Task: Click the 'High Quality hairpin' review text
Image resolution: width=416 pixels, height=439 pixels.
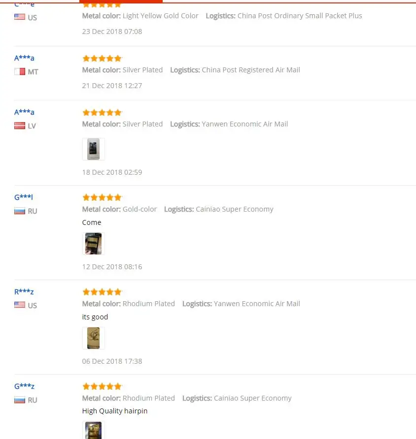Action: pyautogui.click(x=115, y=411)
